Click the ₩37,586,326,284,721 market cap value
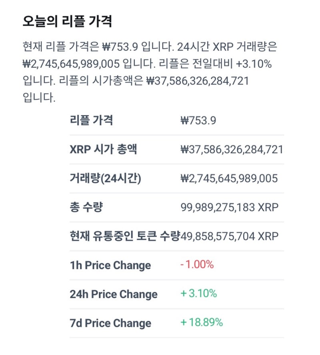The width and height of the screenshot is (320, 355). 232,149
